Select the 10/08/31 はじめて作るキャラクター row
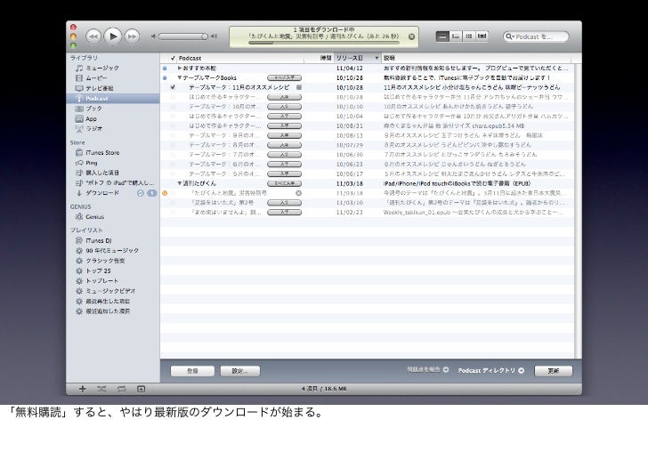Screen dimensions: 648x460 click(367, 126)
